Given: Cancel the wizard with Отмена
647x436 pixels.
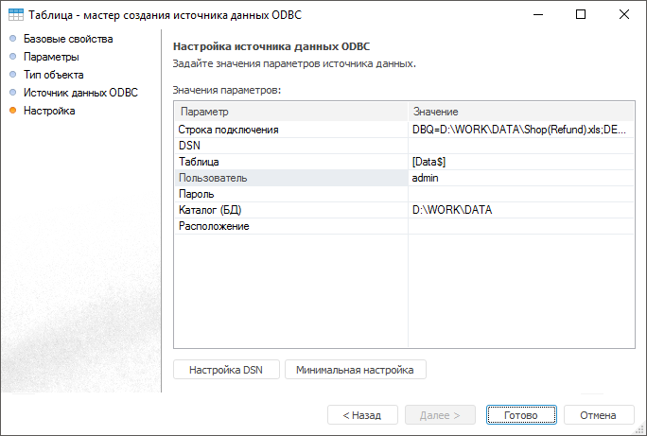Looking at the screenshot, I should coord(598,415).
